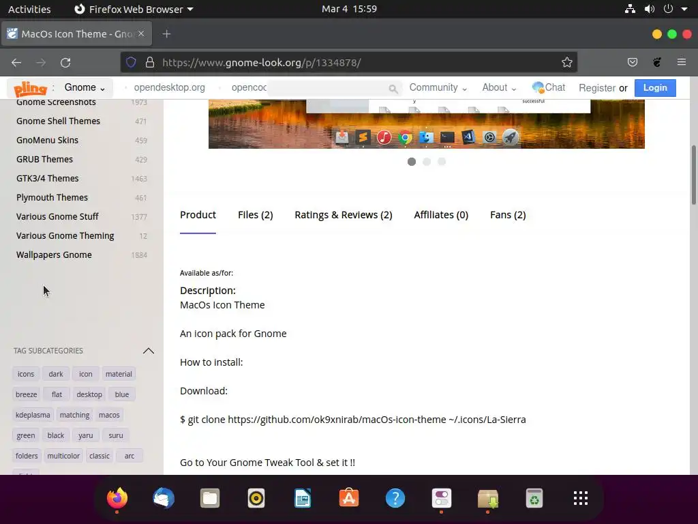Filter by the 'yaru' tag
The height and width of the screenshot is (524, 698).
(x=85, y=435)
